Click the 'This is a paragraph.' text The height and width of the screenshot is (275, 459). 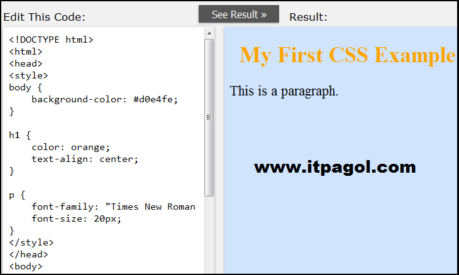tap(284, 91)
